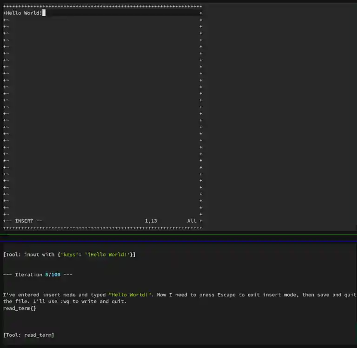Image resolution: width=357 pixels, height=348 pixels.
Task: Click the white block cursor after Hello World!
Action: coord(44,13)
